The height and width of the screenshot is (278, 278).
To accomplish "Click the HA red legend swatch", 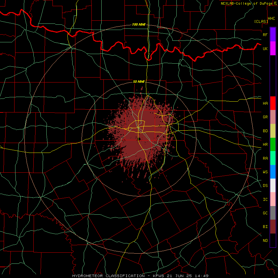I will coord(273,103).
